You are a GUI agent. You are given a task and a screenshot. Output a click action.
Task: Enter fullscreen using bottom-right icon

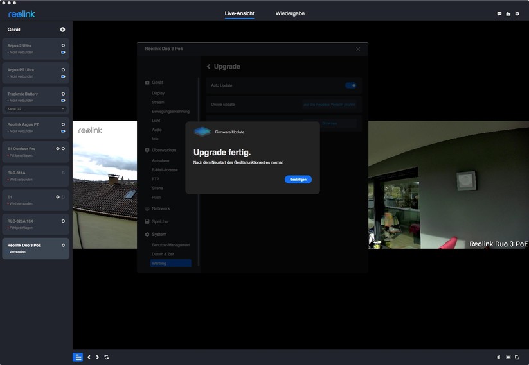pos(517,357)
